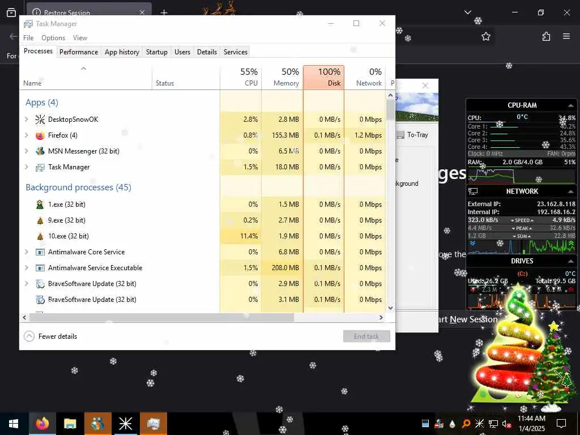Expand the Firefox (4) process group
580x435 pixels.
(x=26, y=135)
